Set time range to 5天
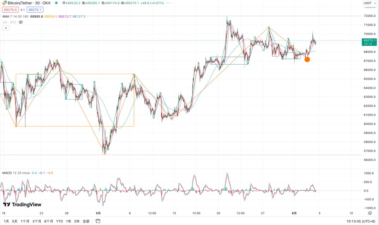The height and width of the screenshot is (225, 379). 15,221
